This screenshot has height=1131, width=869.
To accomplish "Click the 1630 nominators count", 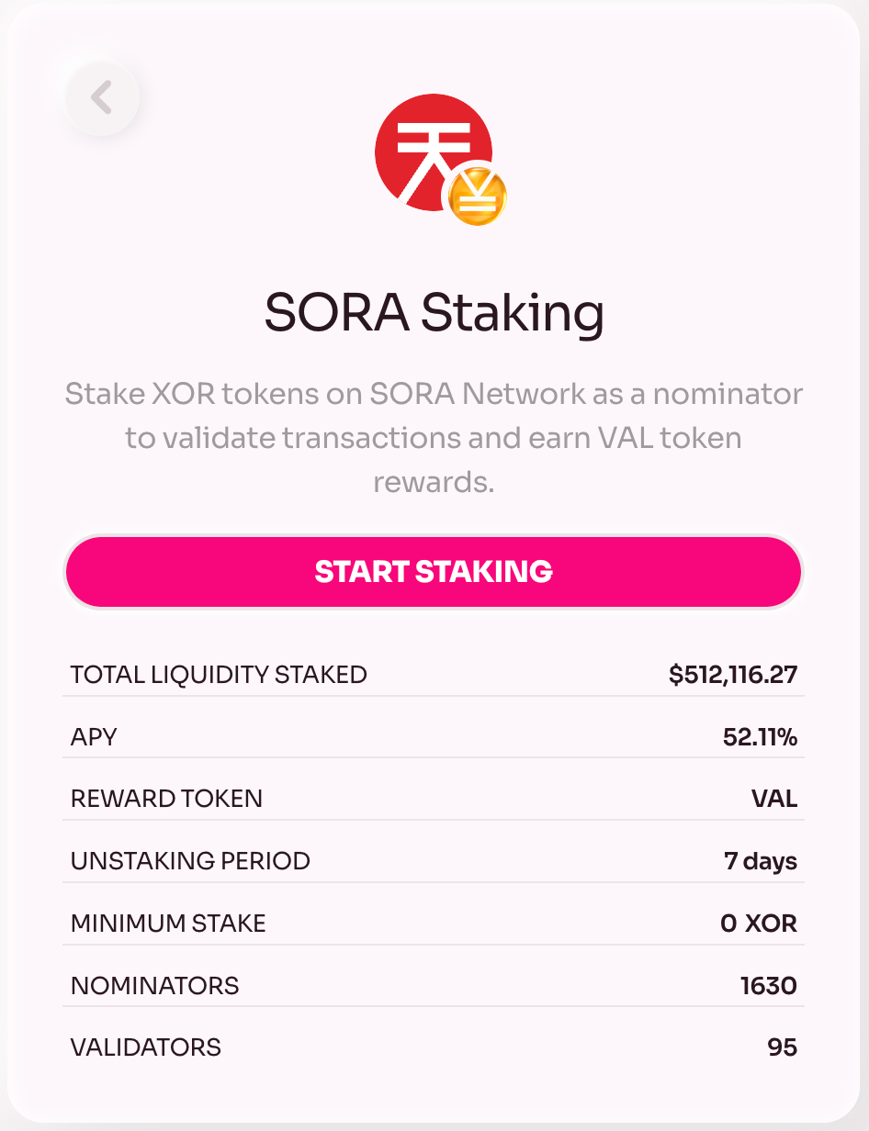I will (769, 986).
